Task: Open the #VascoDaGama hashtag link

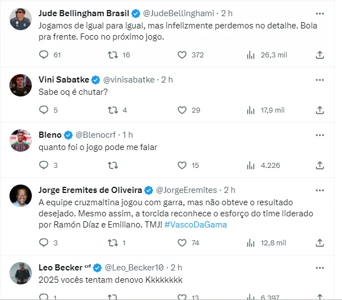Action: (196, 224)
